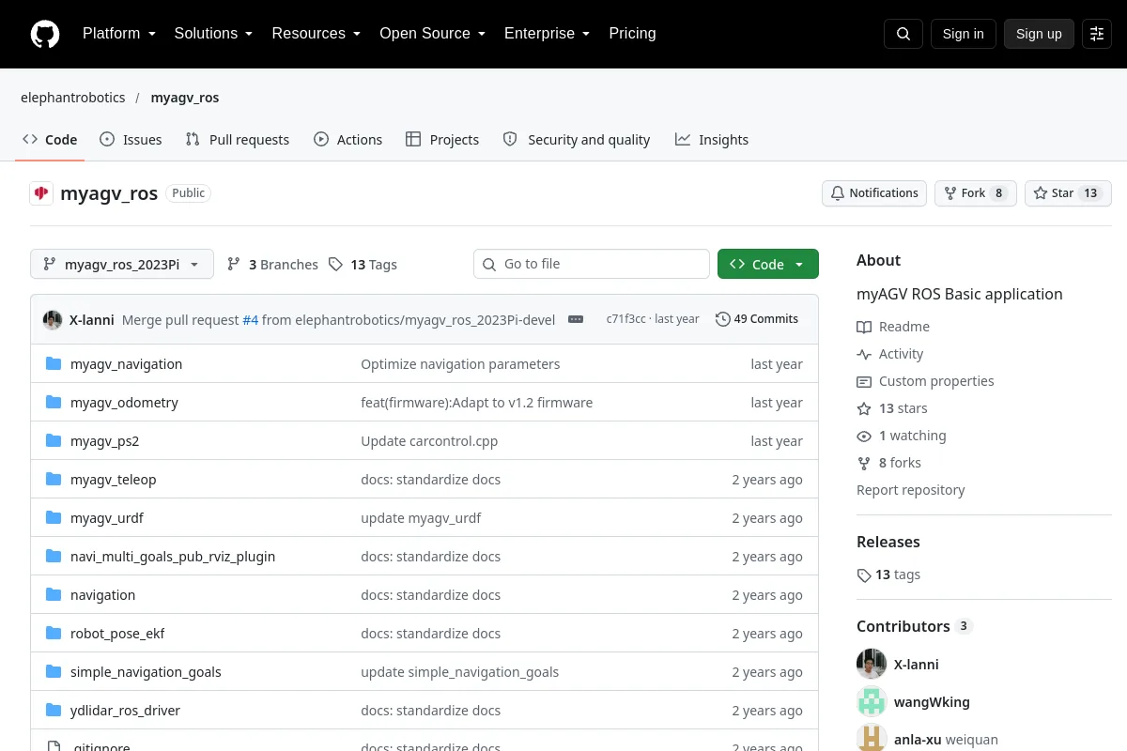The image size is (1127, 751).
Task: Open the anla-xu contributor link
Action: click(918, 740)
